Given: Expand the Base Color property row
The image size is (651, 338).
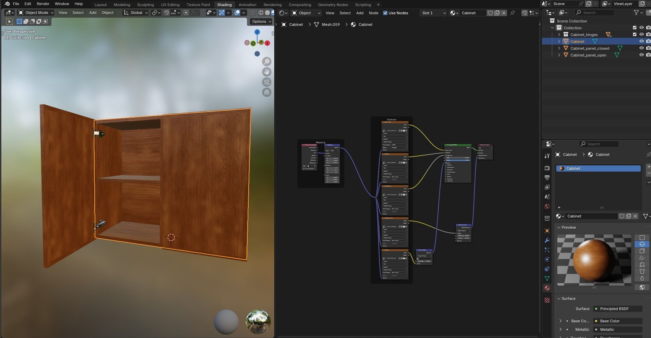Looking at the screenshot, I should pyautogui.click(x=560, y=321).
